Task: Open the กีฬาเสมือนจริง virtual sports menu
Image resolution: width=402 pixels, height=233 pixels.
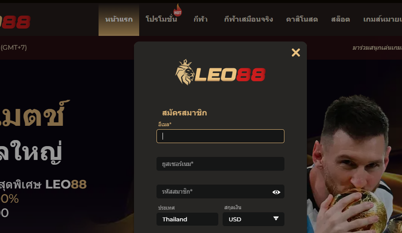Action: (249, 19)
